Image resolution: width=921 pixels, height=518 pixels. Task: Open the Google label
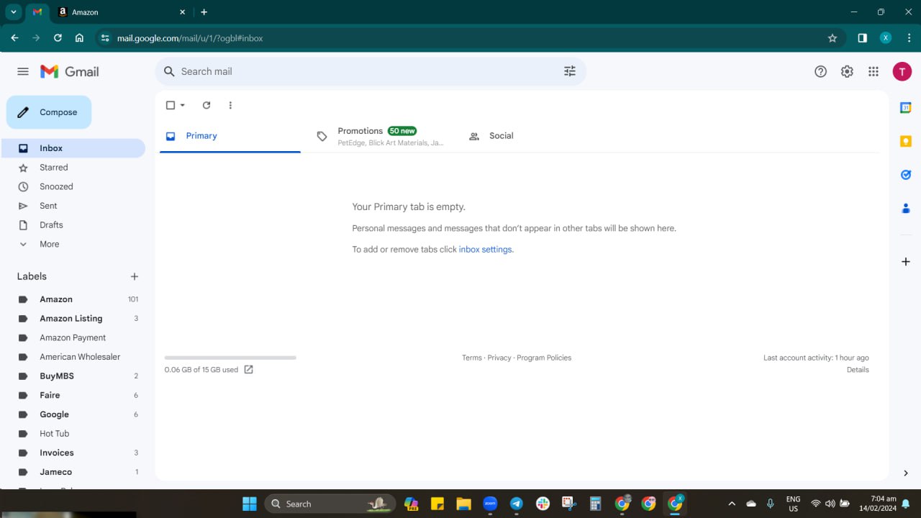(73, 414)
